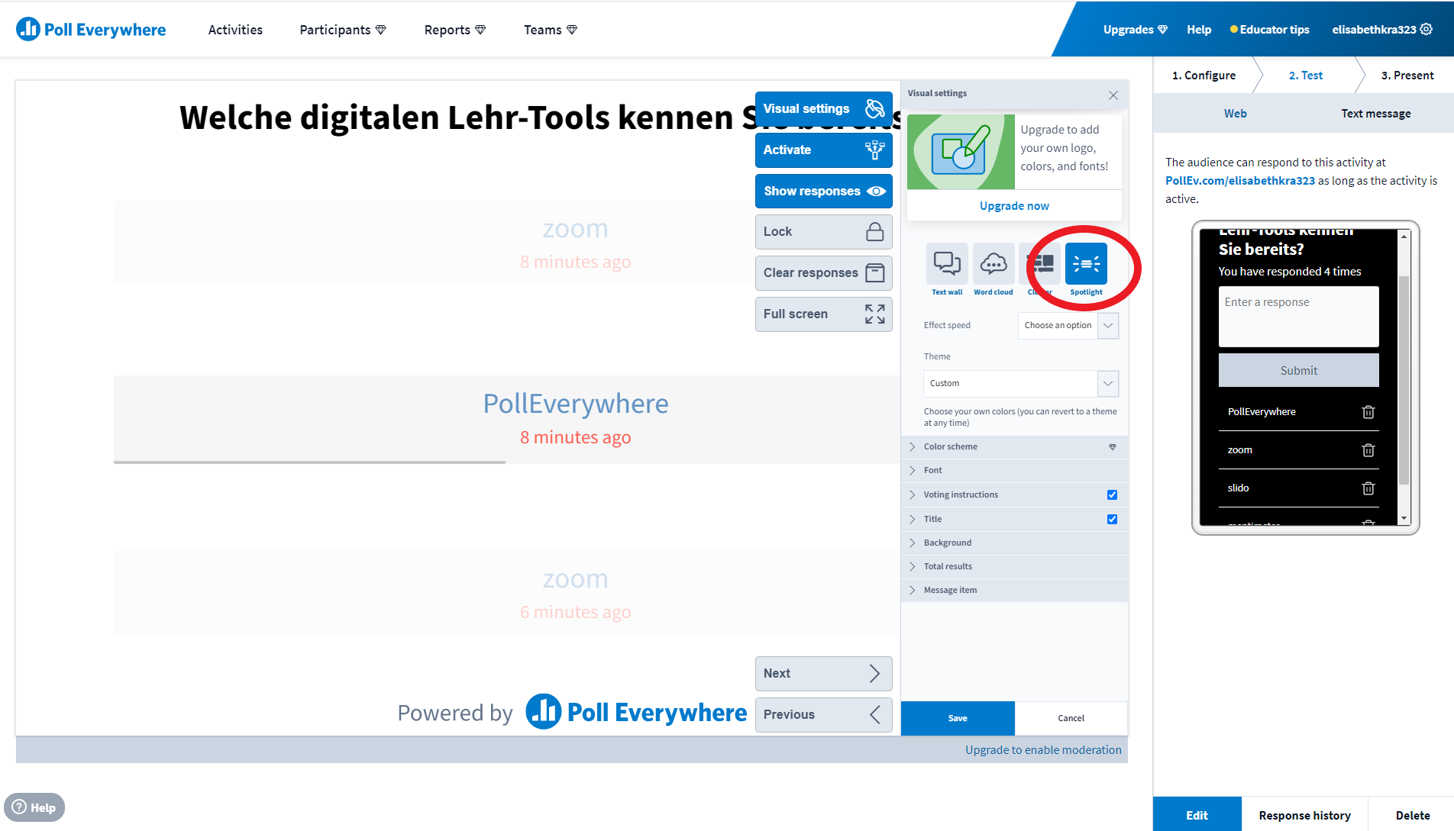Delete the slido response with trash icon
Screen dimensions: 1454x831
[1368, 488]
